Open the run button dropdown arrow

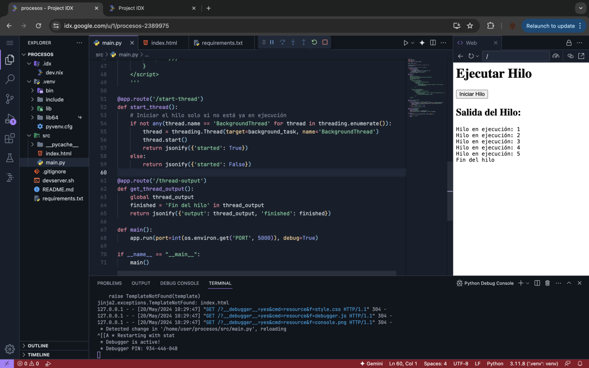[x=413, y=43]
